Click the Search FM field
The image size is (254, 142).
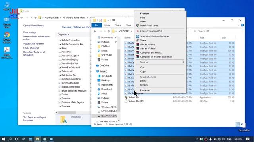click(217, 31)
